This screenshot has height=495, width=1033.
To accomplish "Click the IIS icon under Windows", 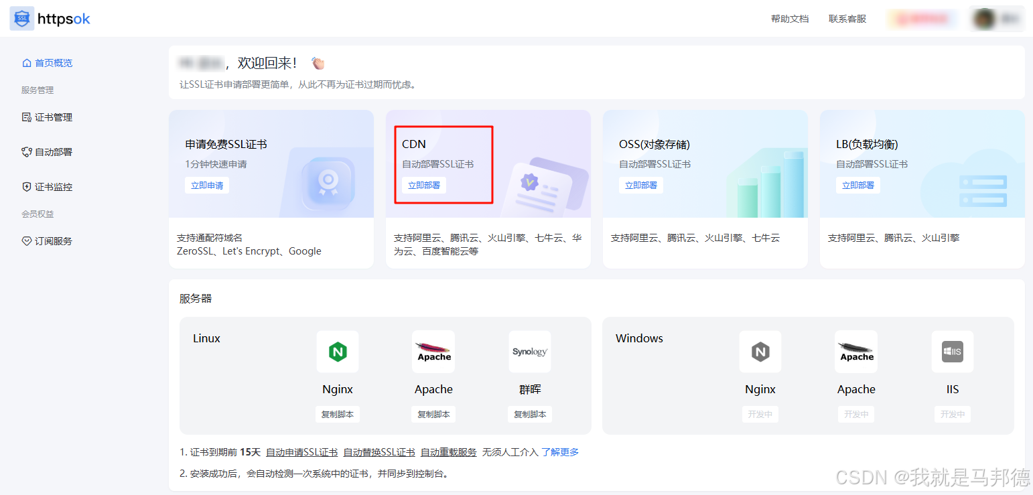I will tap(953, 351).
